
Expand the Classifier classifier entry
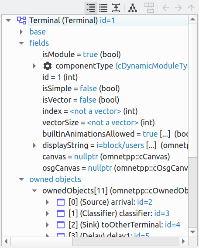click(x=47, y=214)
